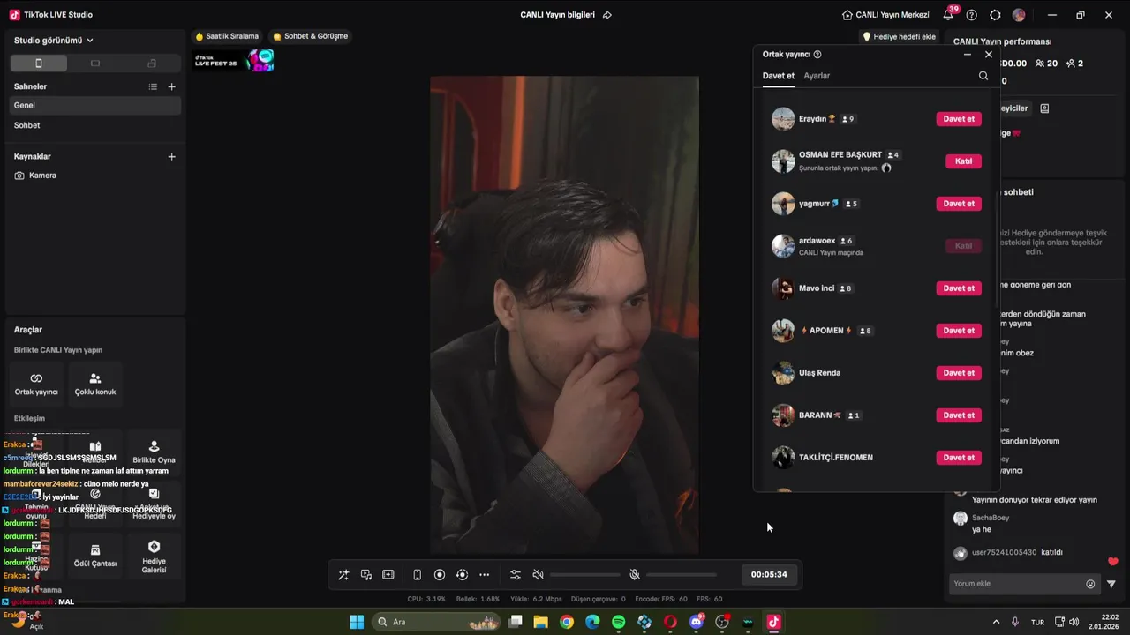Viewport: 1130px width, 635px height.
Task: Invite TAKLİTÇİ.FENOMEN with Davet et
Action: (959, 458)
